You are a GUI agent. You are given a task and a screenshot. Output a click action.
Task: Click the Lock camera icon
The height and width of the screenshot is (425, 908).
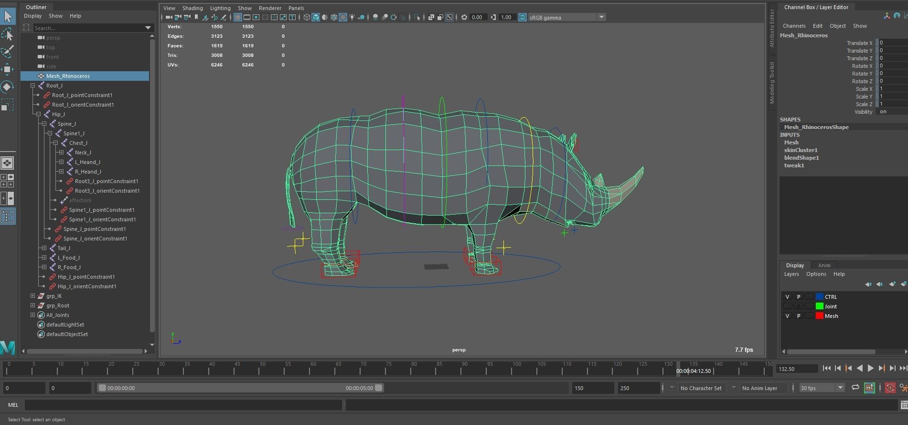pos(178,17)
